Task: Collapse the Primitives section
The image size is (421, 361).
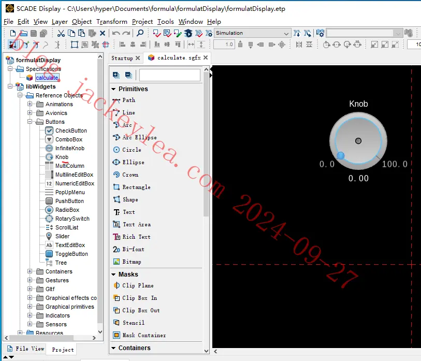Action: coord(113,89)
